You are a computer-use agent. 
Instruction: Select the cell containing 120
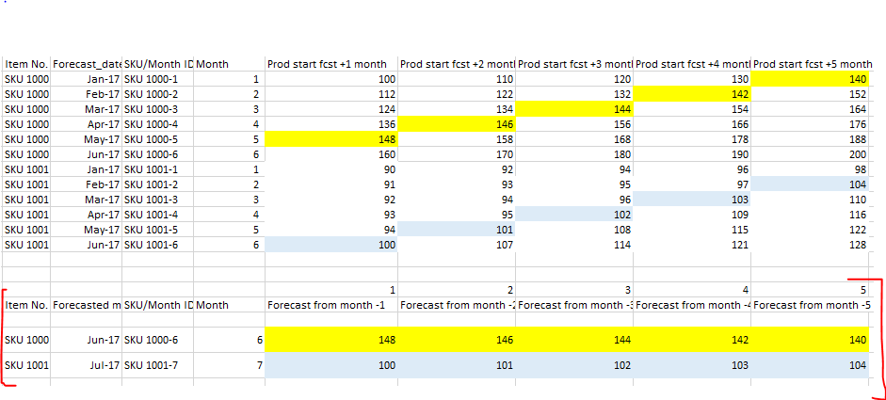[x=574, y=79]
